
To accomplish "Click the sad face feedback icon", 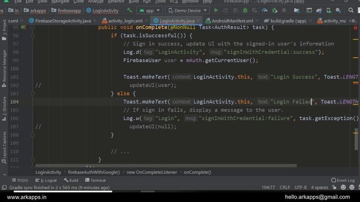I will 352,187.
